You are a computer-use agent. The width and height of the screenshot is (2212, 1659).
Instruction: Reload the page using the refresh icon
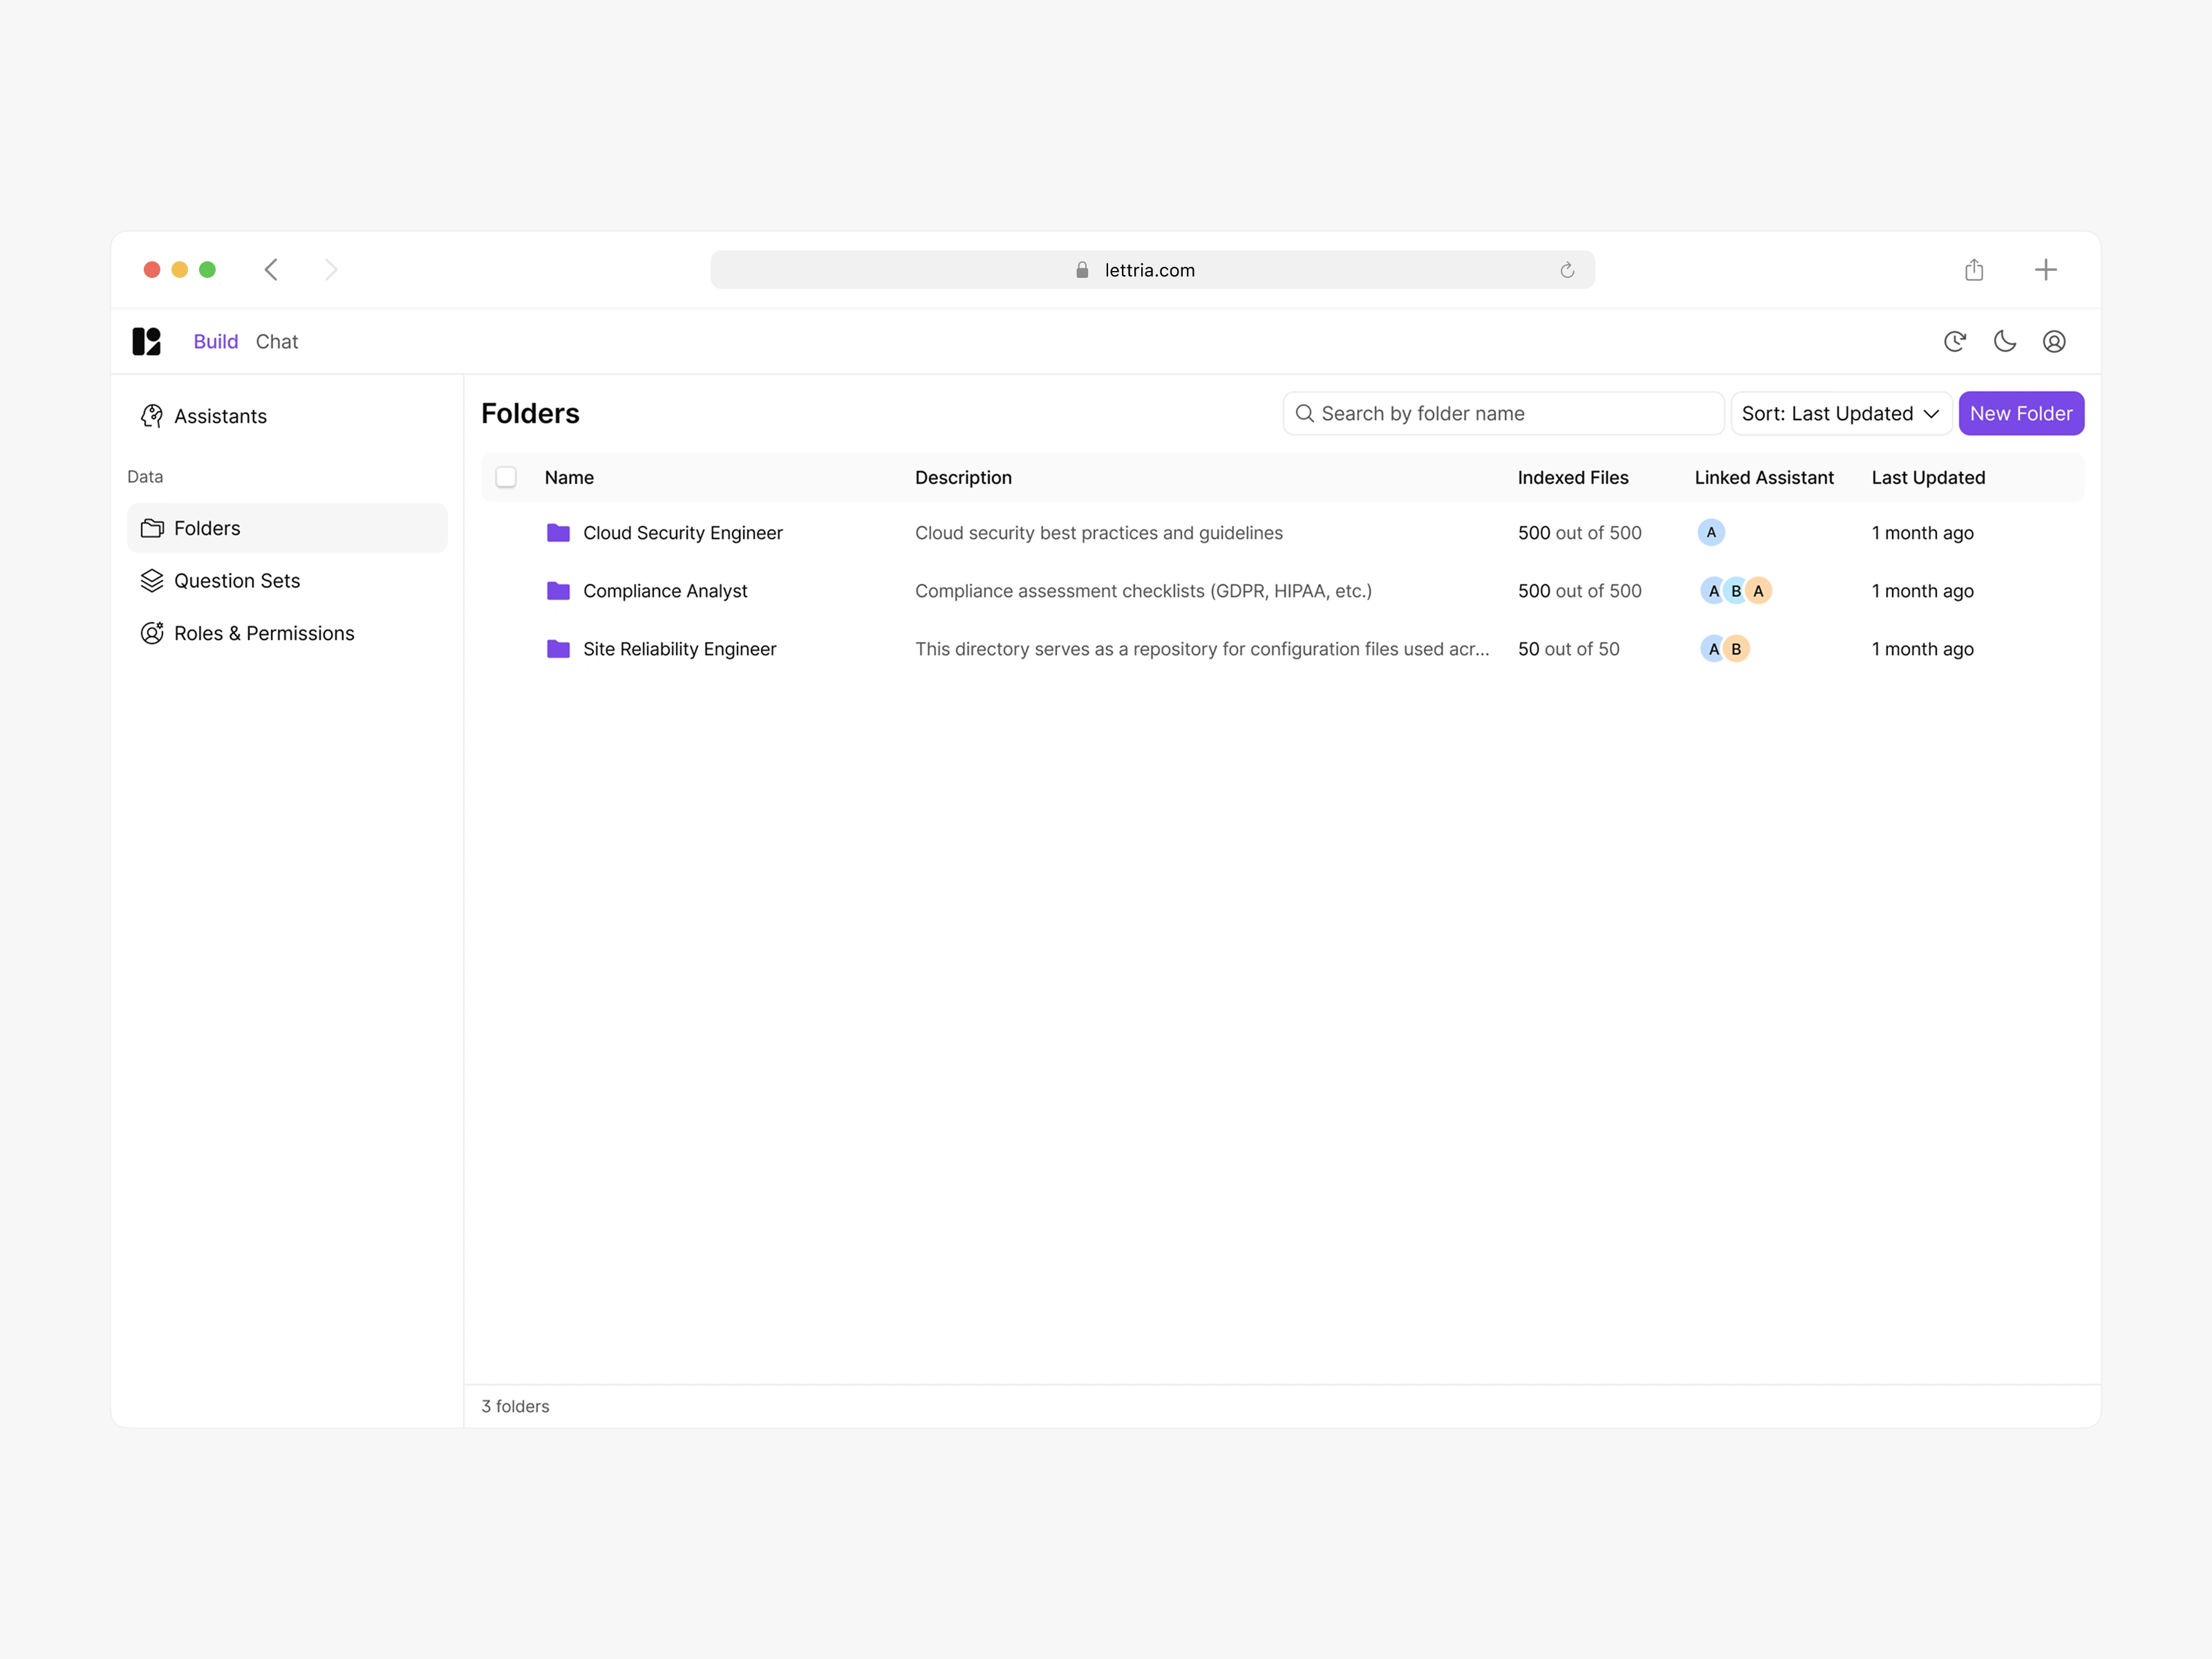(x=1566, y=270)
